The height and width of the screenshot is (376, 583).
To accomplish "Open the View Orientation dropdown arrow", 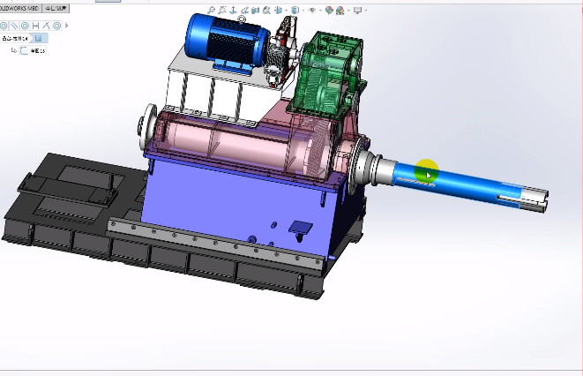I will (286, 11).
